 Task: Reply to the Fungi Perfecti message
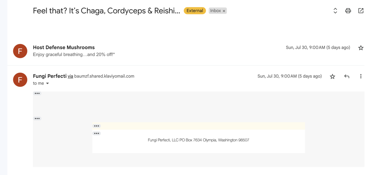347,76
